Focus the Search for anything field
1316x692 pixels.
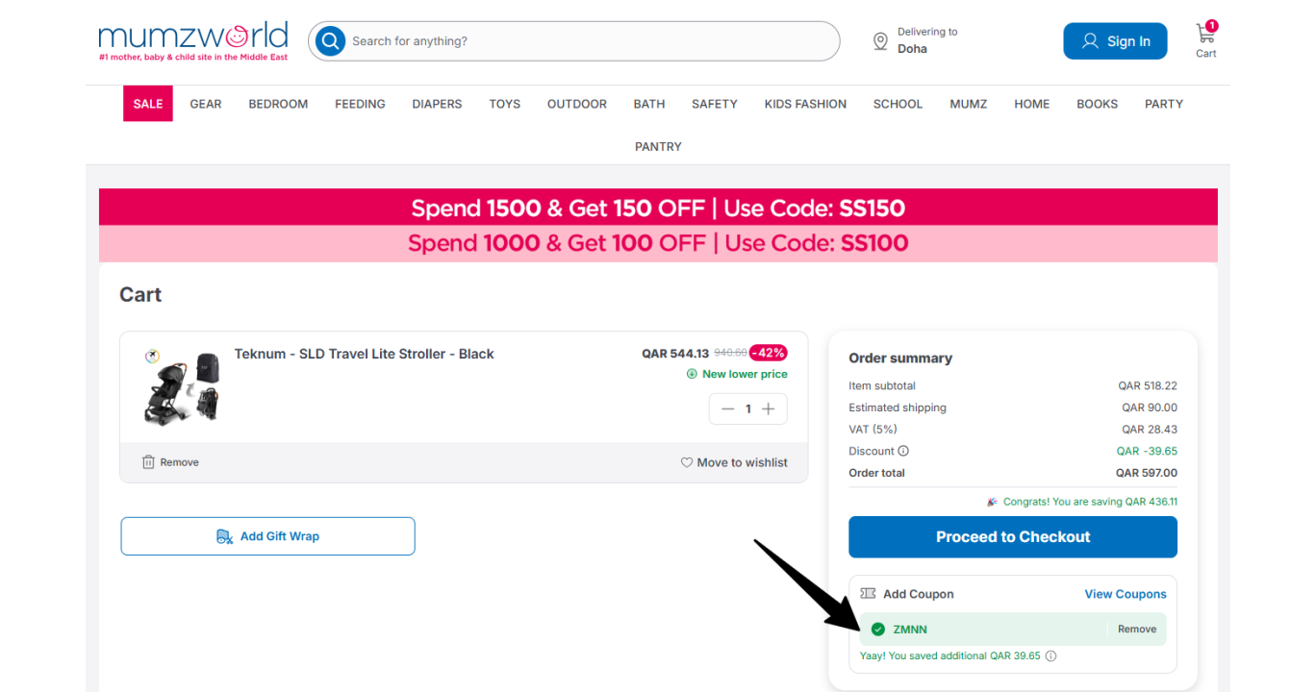(589, 41)
